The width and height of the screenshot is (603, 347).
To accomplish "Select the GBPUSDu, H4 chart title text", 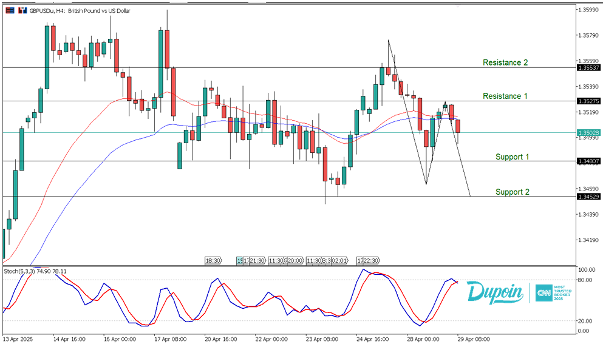I will pos(80,11).
